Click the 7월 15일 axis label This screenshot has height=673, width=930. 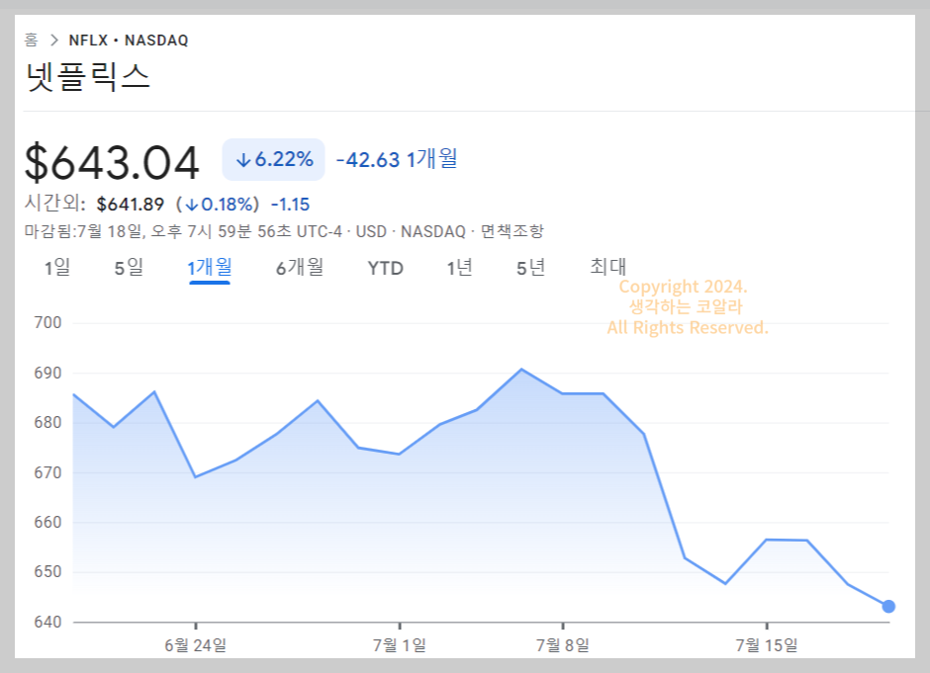click(x=767, y=645)
